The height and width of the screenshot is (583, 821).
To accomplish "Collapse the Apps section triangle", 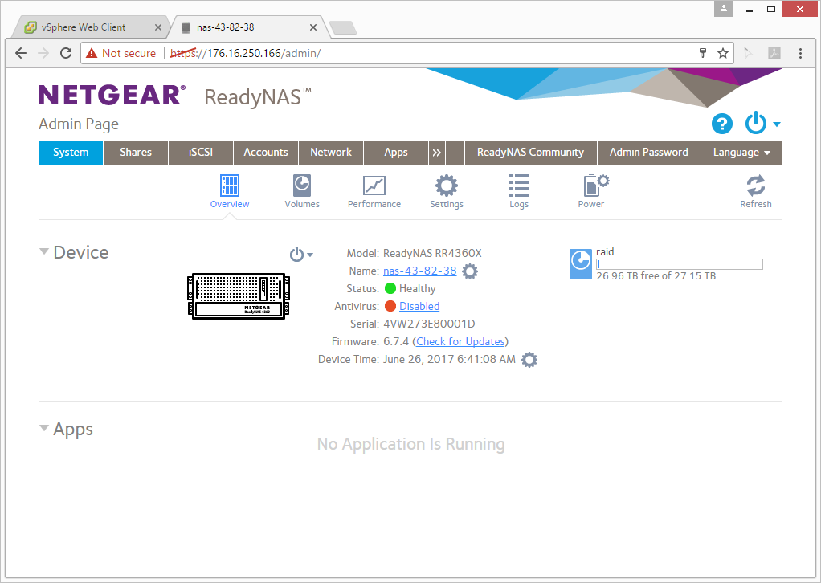I will point(44,428).
